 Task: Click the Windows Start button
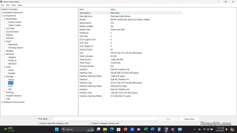tap(57, 129)
